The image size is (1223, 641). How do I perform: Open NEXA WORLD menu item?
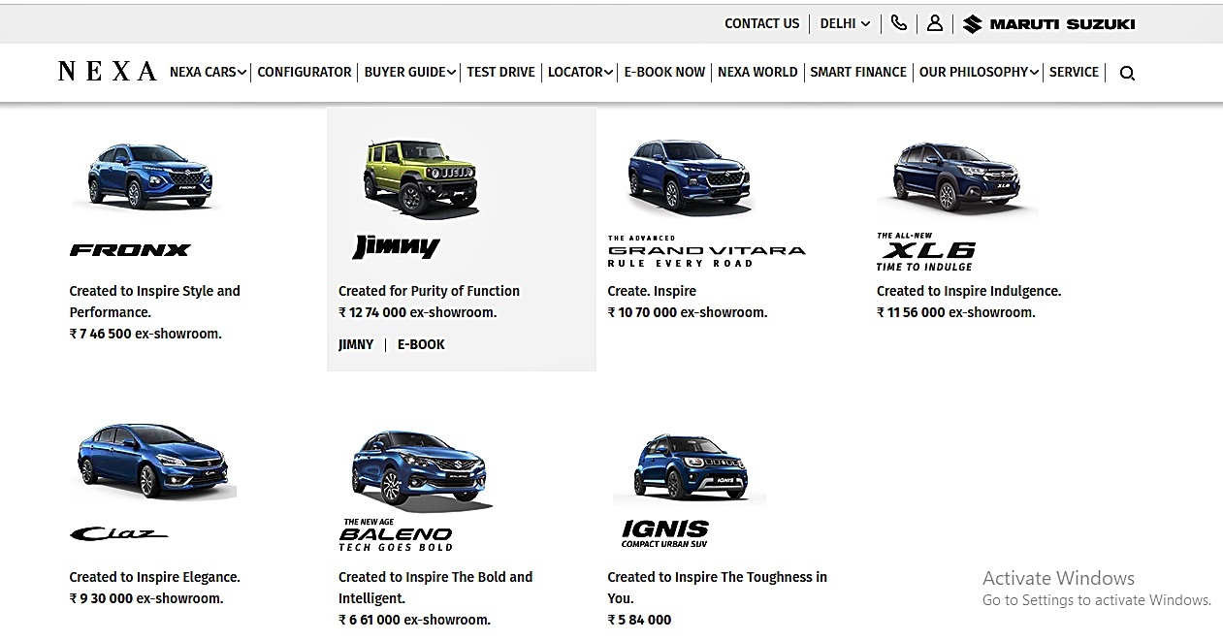point(757,72)
